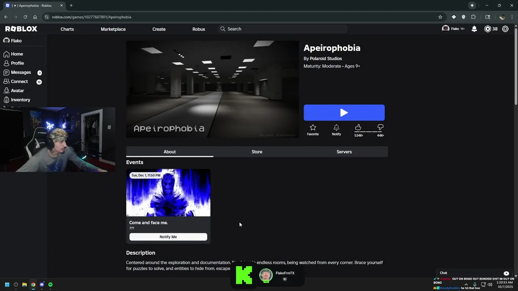This screenshot has width=518, height=291.
Task: Switch to the Servers tab
Action: click(x=344, y=152)
